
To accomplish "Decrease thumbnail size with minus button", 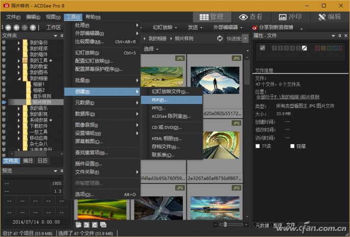I will pos(216,225).
